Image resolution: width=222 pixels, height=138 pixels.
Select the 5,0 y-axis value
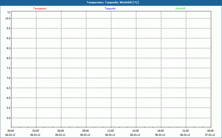9,118
